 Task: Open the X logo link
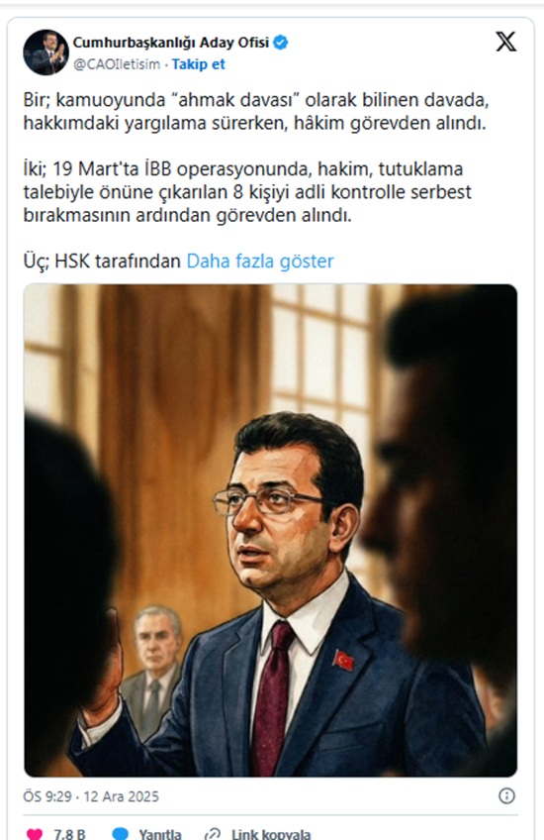coord(505,42)
